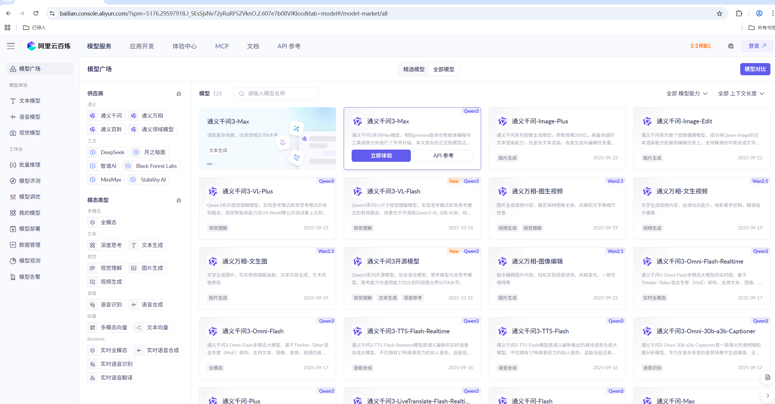Bookmark page with star icon
This screenshot has width=775, height=404.
pyautogui.click(x=719, y=13)
